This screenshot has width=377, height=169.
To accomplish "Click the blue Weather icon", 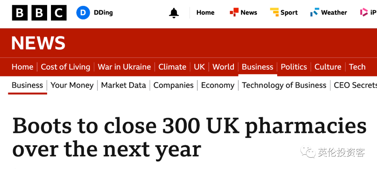I will [315, 13].
